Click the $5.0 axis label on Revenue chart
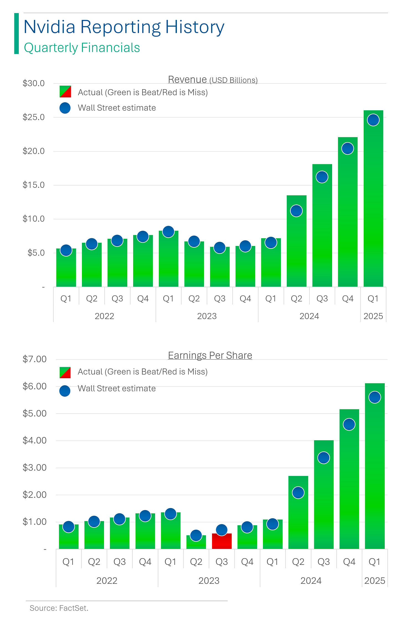Screen dimensions: 403x625 (x=36, y=253)
